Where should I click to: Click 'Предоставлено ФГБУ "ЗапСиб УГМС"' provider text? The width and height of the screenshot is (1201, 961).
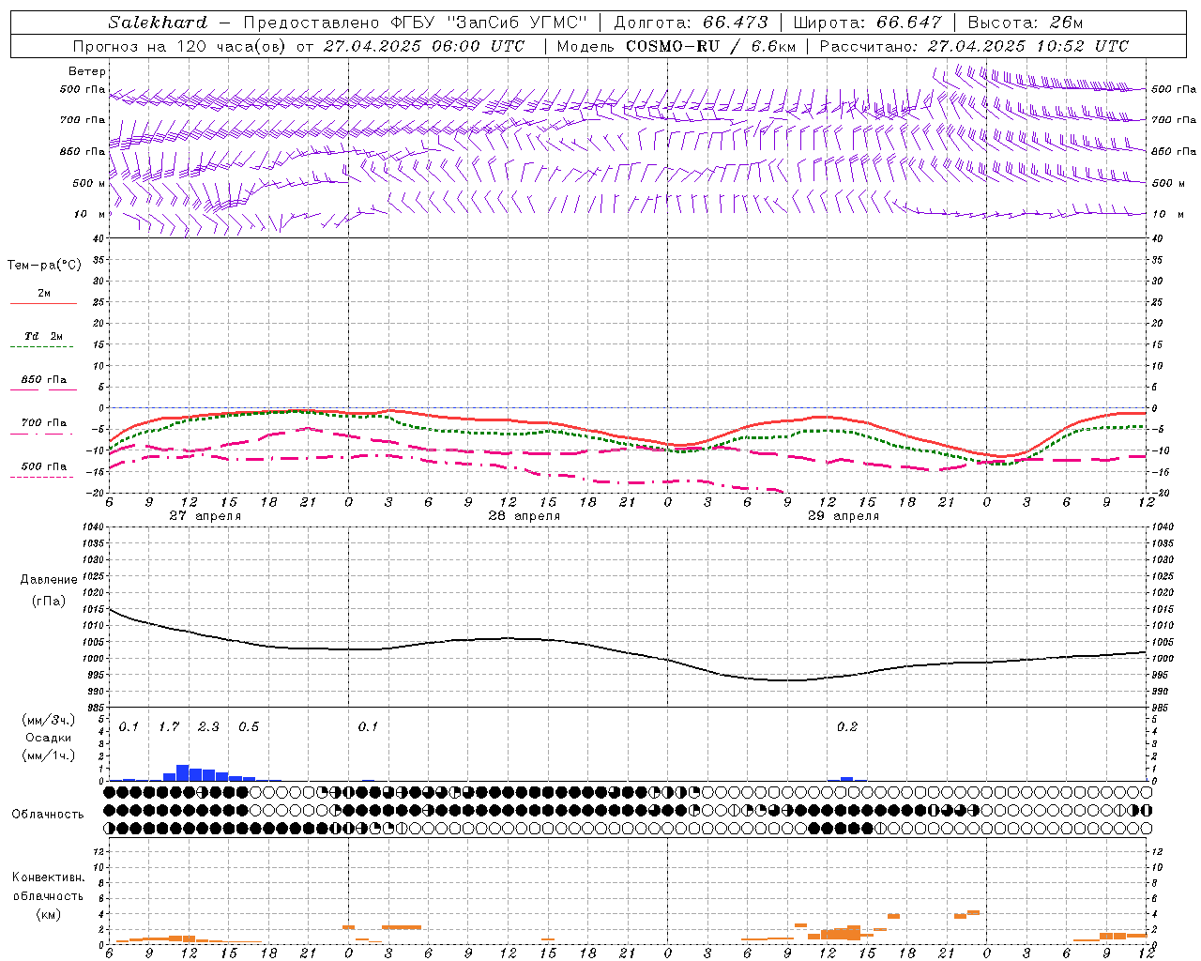coord(415,23)
